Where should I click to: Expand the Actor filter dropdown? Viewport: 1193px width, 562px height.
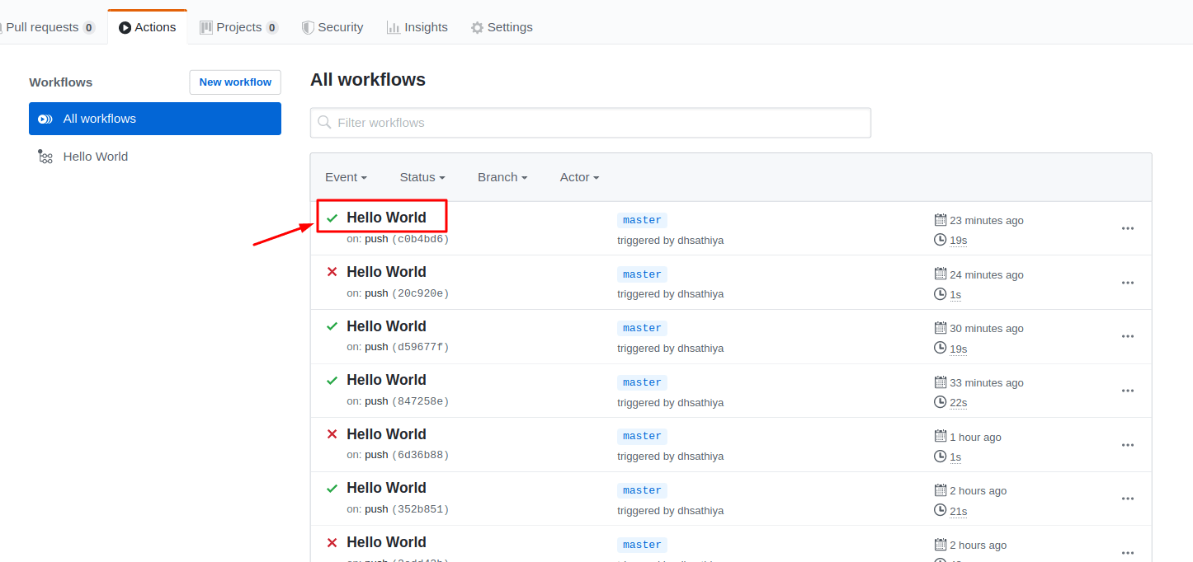pyautogui.click(x=580, y=177)
